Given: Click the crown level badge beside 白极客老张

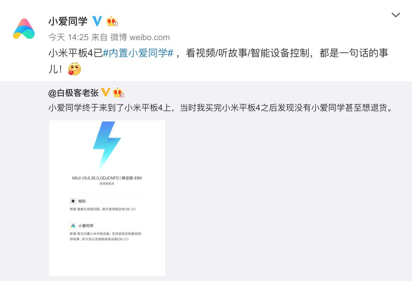Looking at the screenshot, I should [x=118, y=92].
